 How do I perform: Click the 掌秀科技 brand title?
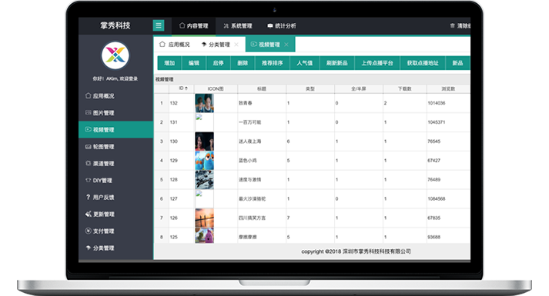(x=115, y=25)
